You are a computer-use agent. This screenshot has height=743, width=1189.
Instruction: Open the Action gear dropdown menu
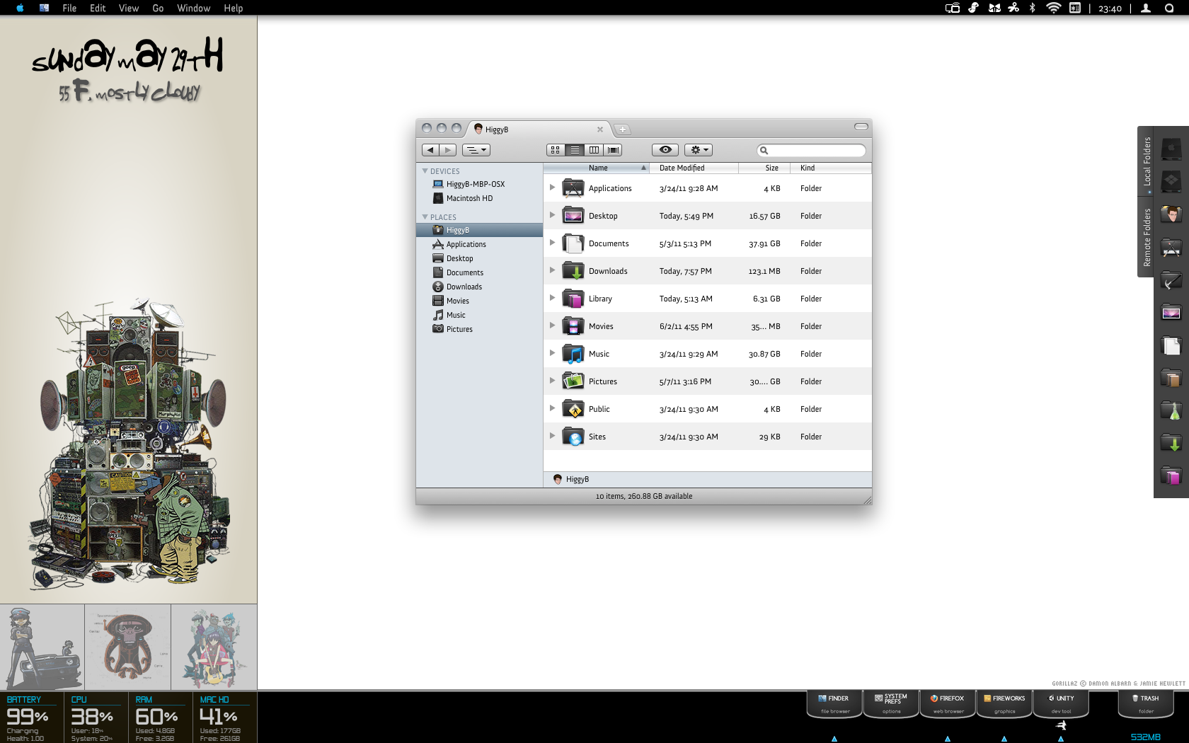699,150
